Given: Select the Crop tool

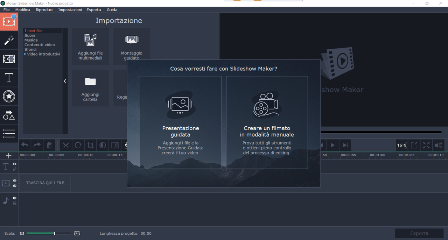Looking at the screenshot, I should pos(90,145).
